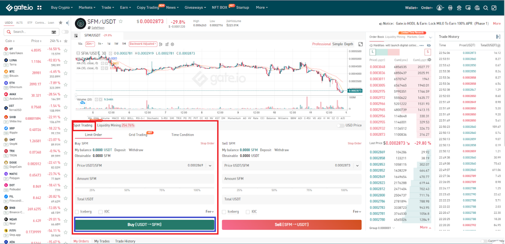
Task: Collapse the SFM/USDT chart legend box
Action: pyautogui.click(x=78, y=54)
